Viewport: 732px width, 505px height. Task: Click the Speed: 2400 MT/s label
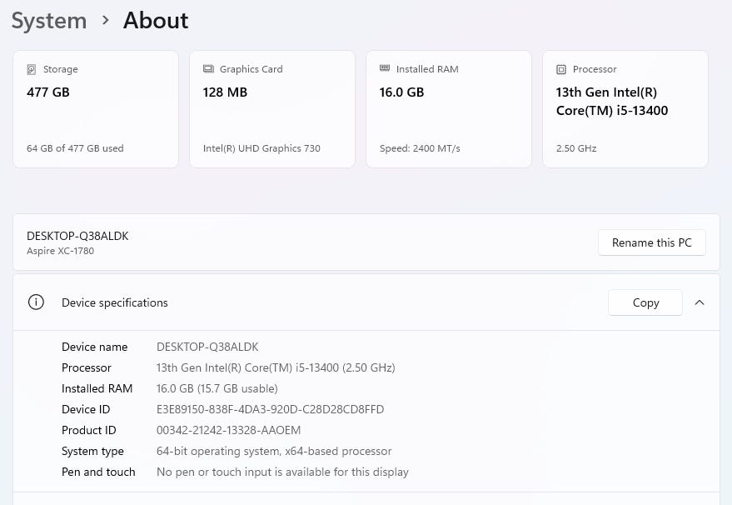pyautogui.click(x=420, y=148)
